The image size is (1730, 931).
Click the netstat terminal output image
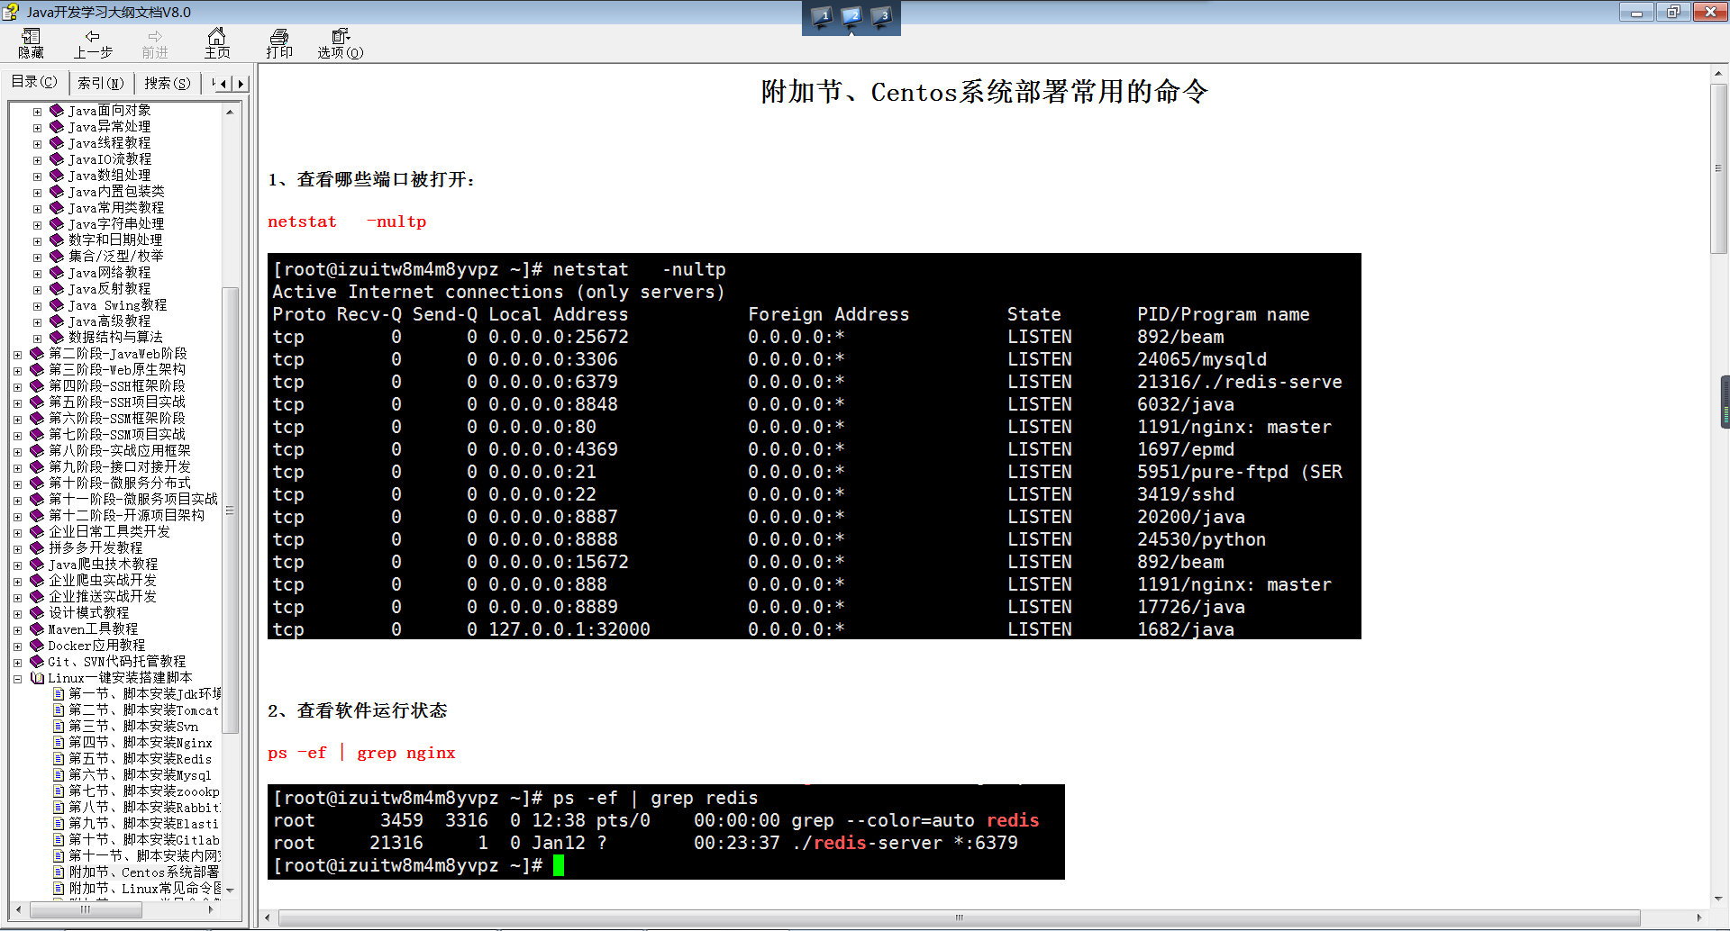815,447
